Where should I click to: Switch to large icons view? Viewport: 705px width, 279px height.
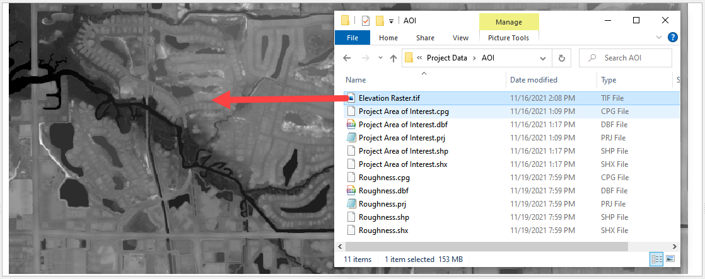point(670,259)
